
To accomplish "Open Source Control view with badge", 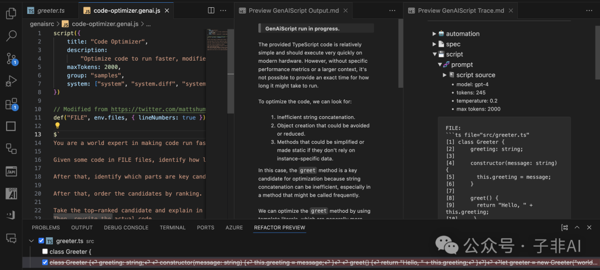I will (x=11, y=59).
